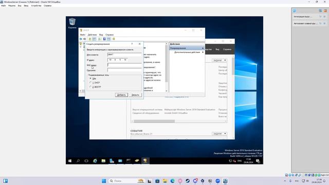
Task: Click DHCP details pane vertical scrollbar
Action: coord(167,67)
